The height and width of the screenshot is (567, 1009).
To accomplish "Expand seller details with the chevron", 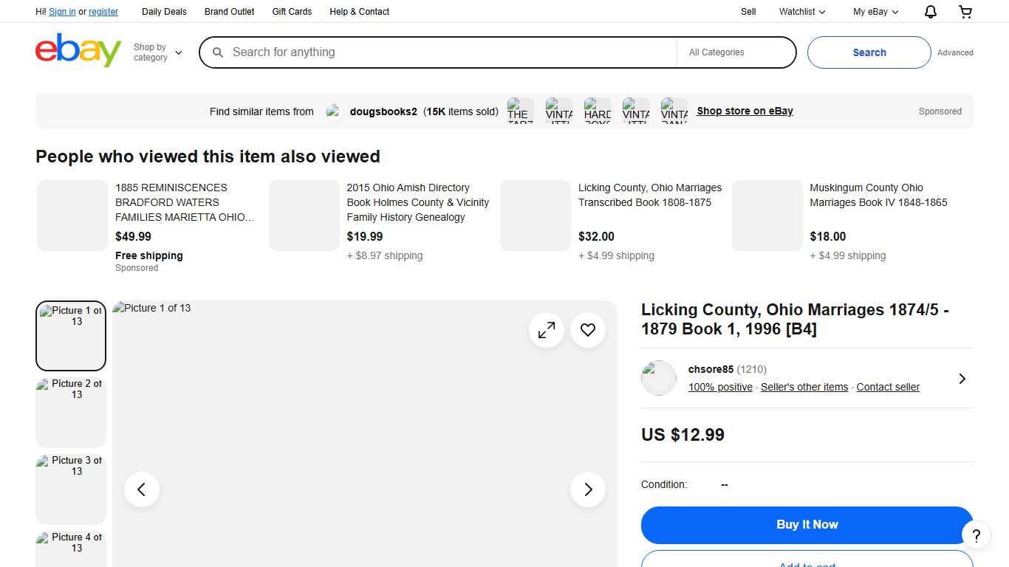I will tap(962, 378).
